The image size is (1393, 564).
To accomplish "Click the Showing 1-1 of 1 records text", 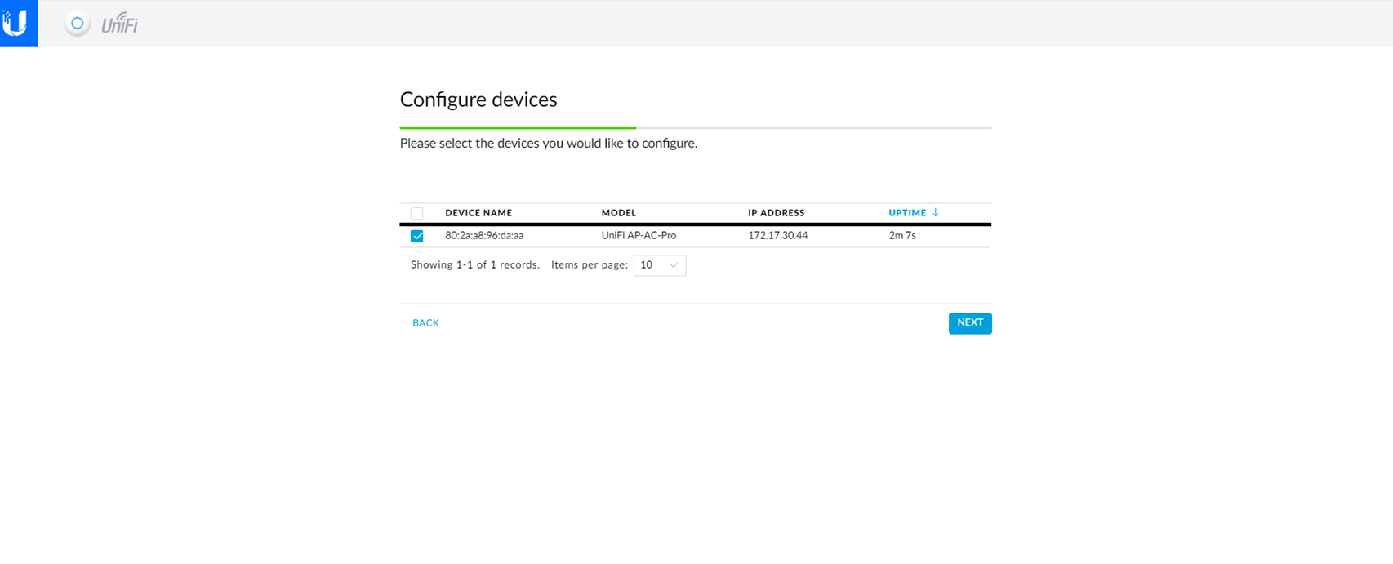I will click(x=474, y=265).
